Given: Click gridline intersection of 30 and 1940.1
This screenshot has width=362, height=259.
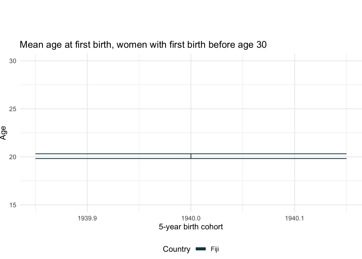Looking at the screenshot, I should pos(294,61).
